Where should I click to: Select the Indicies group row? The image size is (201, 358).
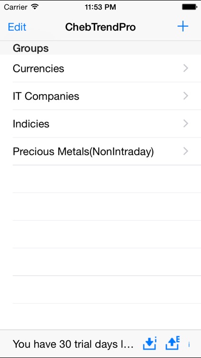(x=100, y=124)
